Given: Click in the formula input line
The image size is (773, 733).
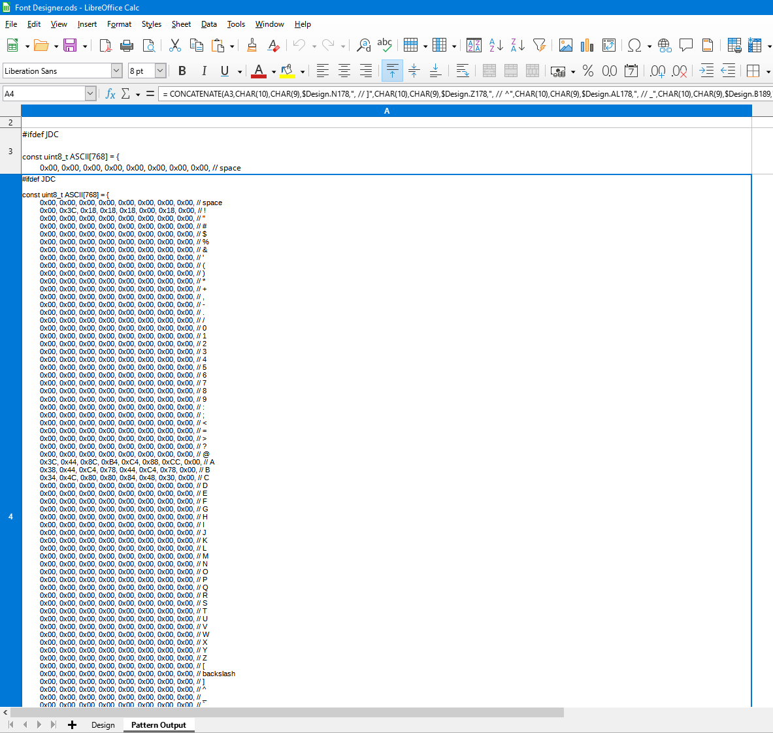Looking at the screenshot, I should [x=465, y=93].
